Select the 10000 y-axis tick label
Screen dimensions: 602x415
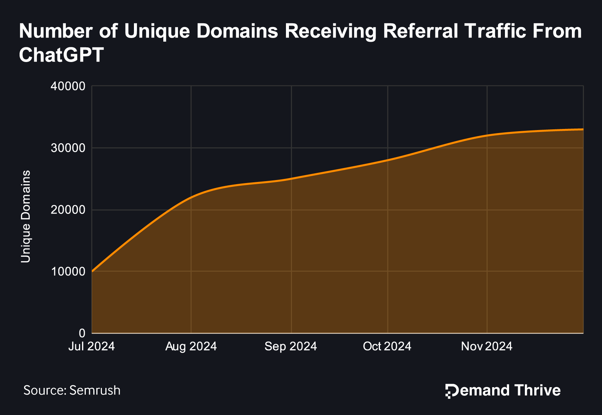68,271
